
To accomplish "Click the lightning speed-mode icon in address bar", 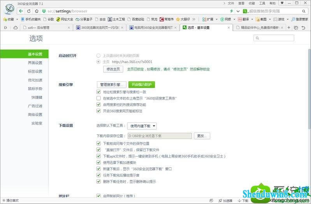I will (x=231, y=11).
